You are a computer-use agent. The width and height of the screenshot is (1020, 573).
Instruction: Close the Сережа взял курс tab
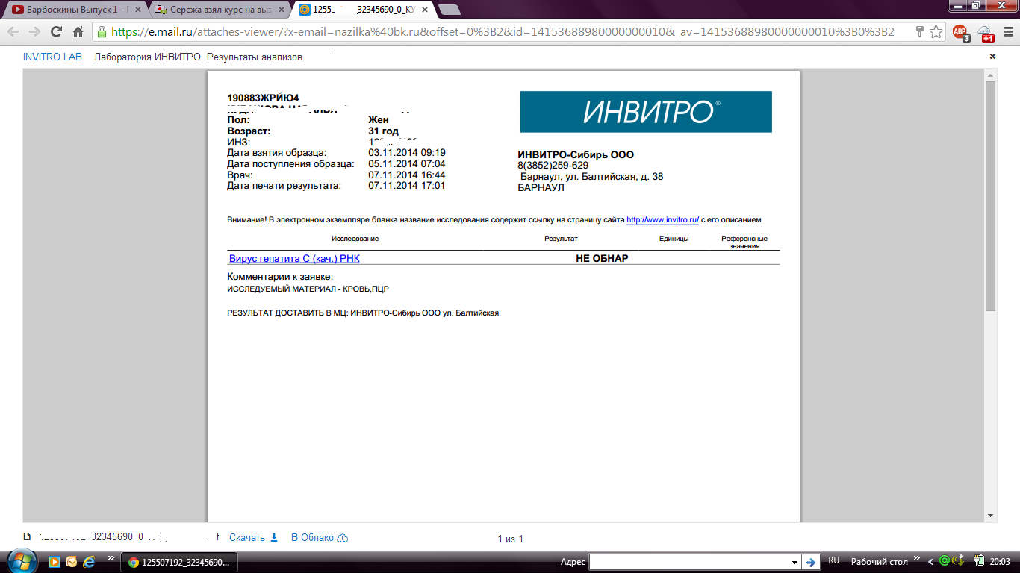pyautogui.click(x=282, y=10)
